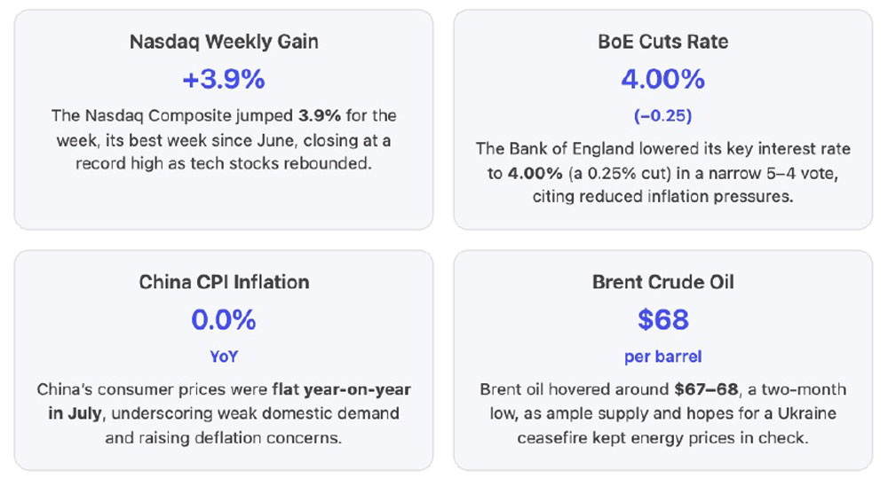Click the BoE Cuts Rate heading
Viewport: 888px width, 478px height.
(x=663, y=42)
